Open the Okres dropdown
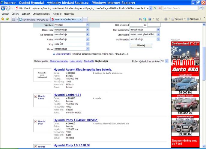Viewport: 206px width, 149px height. [72, 49]
